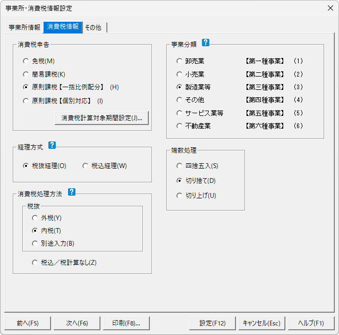Open the その他 tab
Image resolution: width=339 pixels, height=335 pixels.
(x=93, y=28)
